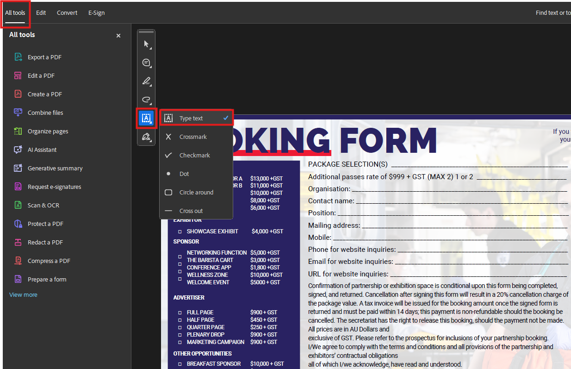Select the comment tool in quick toolbar
The width and height of the screenshot is (571, 369).
pos(146,63)
